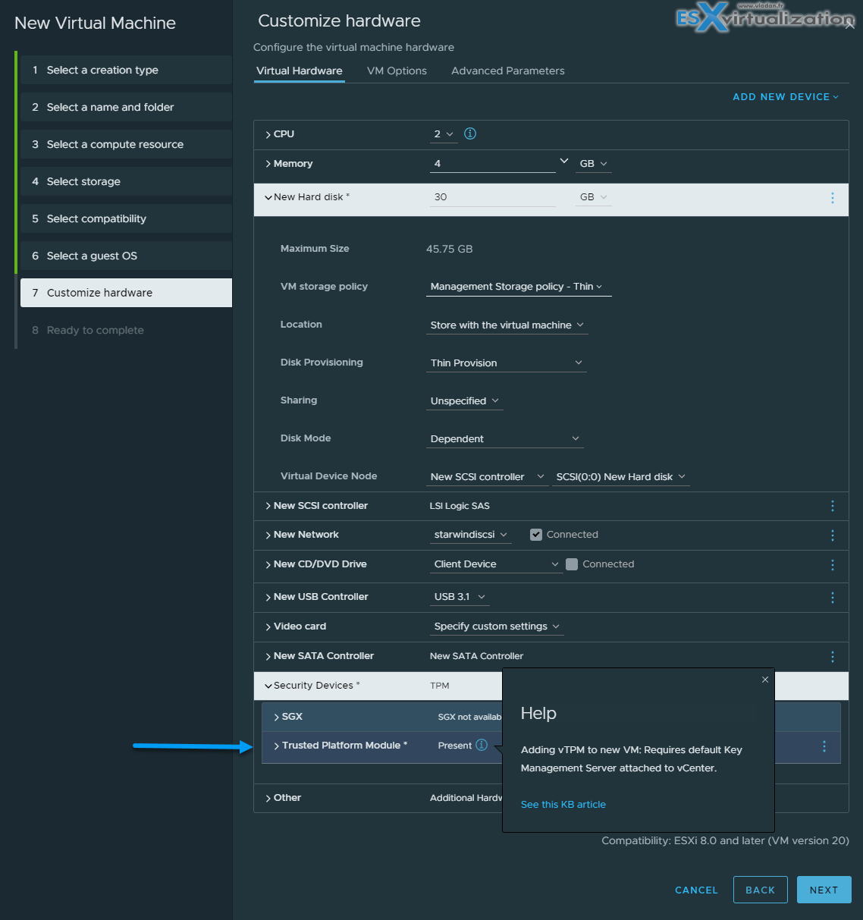Open Trusted Platform Module actions menu
The image size is (863, 920).
coord(824,746)
